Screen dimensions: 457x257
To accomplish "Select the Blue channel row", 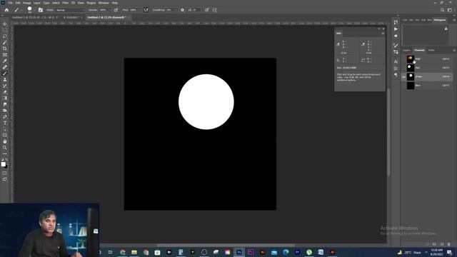I will 428,86.
